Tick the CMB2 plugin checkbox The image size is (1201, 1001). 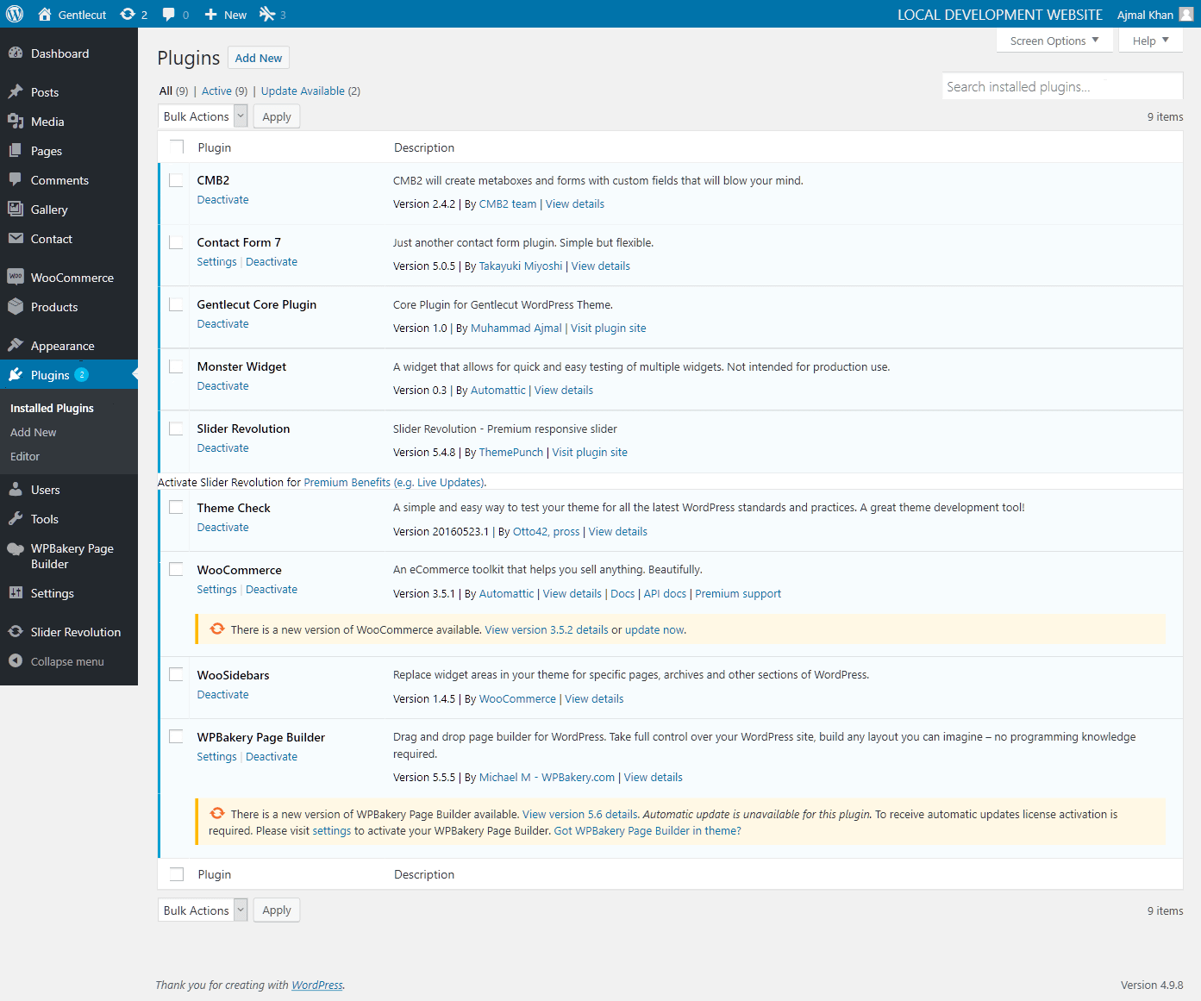[176, 180]
